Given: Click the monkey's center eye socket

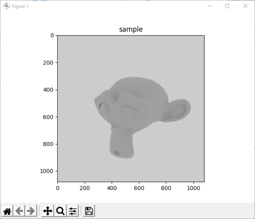Looking at the screenshot, I should coord(129,112).
